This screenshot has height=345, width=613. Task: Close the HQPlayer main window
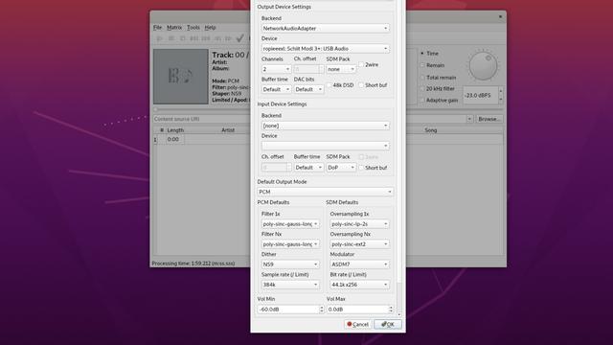[x=500, y=17]
